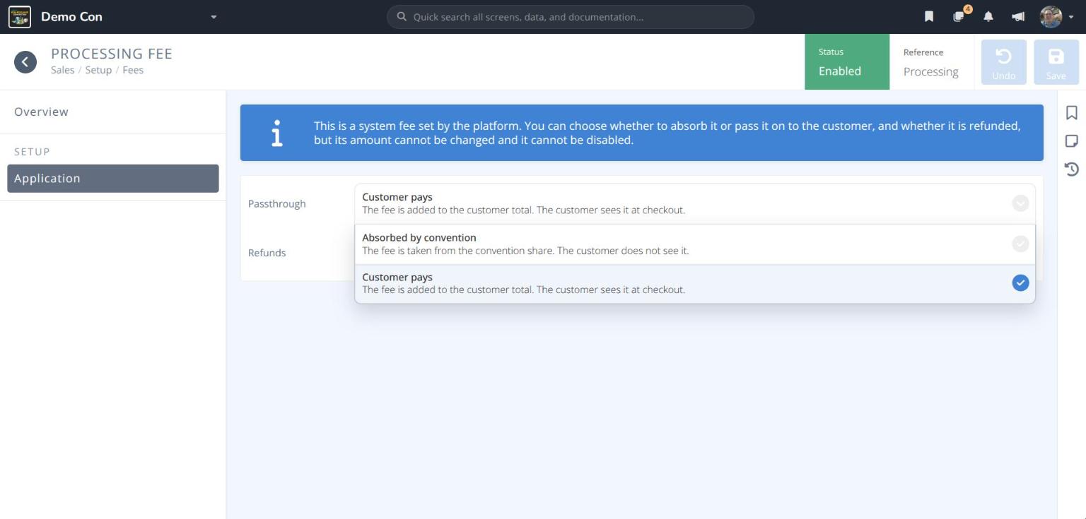The width and height of the screenshot is (1086, 519).
Task: Navigate to Setup breadcrumb
Action: 98,70
